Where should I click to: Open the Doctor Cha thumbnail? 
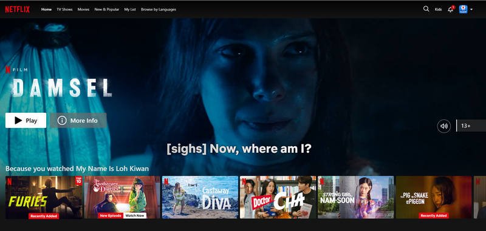coord(278,197)
